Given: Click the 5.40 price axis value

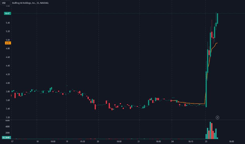Looking at the screenshot, I should pyautogui.click(x=8, y=23).
